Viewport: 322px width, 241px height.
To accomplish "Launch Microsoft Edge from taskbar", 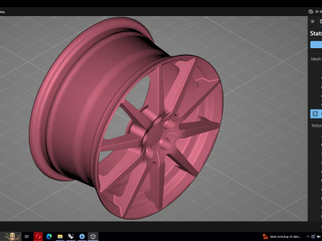I will pyautogui.click(x=49, y=236).
